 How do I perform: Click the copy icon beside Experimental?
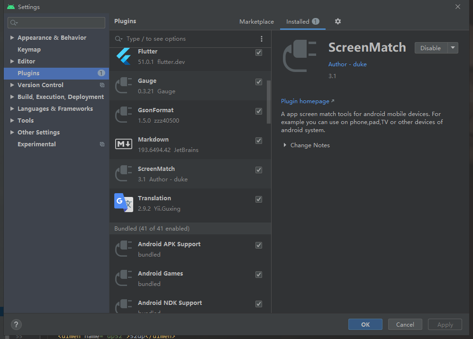(102, 144)
